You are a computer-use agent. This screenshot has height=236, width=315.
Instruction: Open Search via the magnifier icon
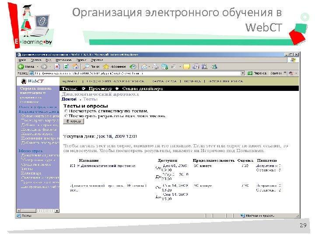point(86,66)
